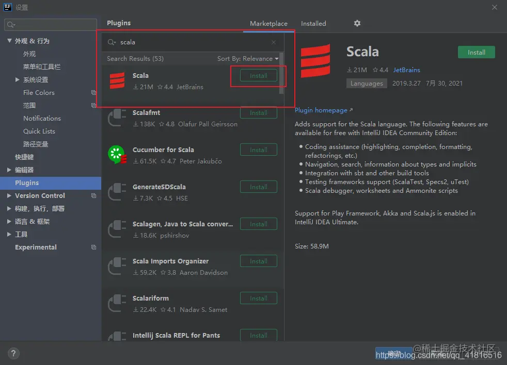Viewport: 507px width, 365px height.
Task: Click the Scalafmt plugin icon
Action: tap(117, 118)
